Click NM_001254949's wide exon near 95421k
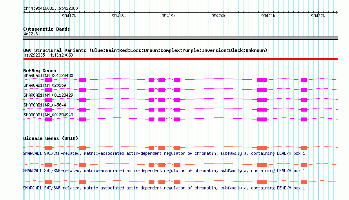The height and width of the screenshot is (200, 349). tap(262, 119)
